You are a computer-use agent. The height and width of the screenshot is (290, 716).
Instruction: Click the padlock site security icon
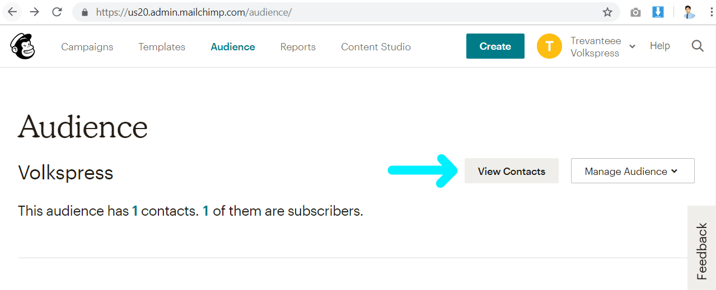point(85,12)
